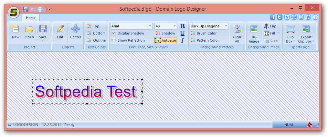This screenshot has height=137, width=328.
Task: Flip the background image
Action: [x=270, y=26]
